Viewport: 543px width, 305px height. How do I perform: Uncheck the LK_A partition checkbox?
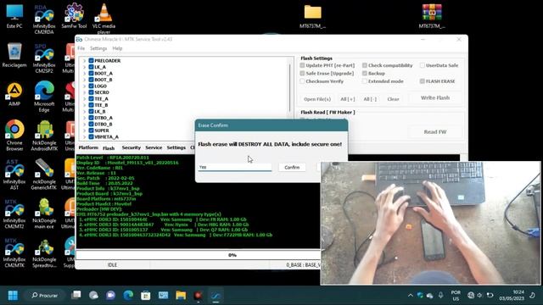point(91,67)
